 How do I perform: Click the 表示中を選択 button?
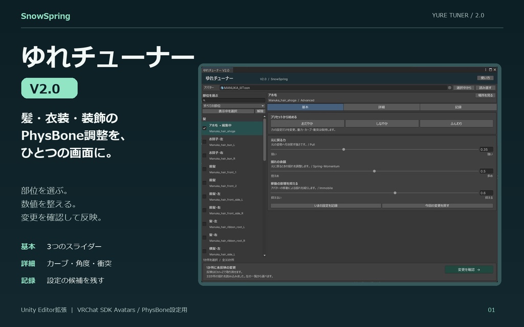[x=228, y=111]
